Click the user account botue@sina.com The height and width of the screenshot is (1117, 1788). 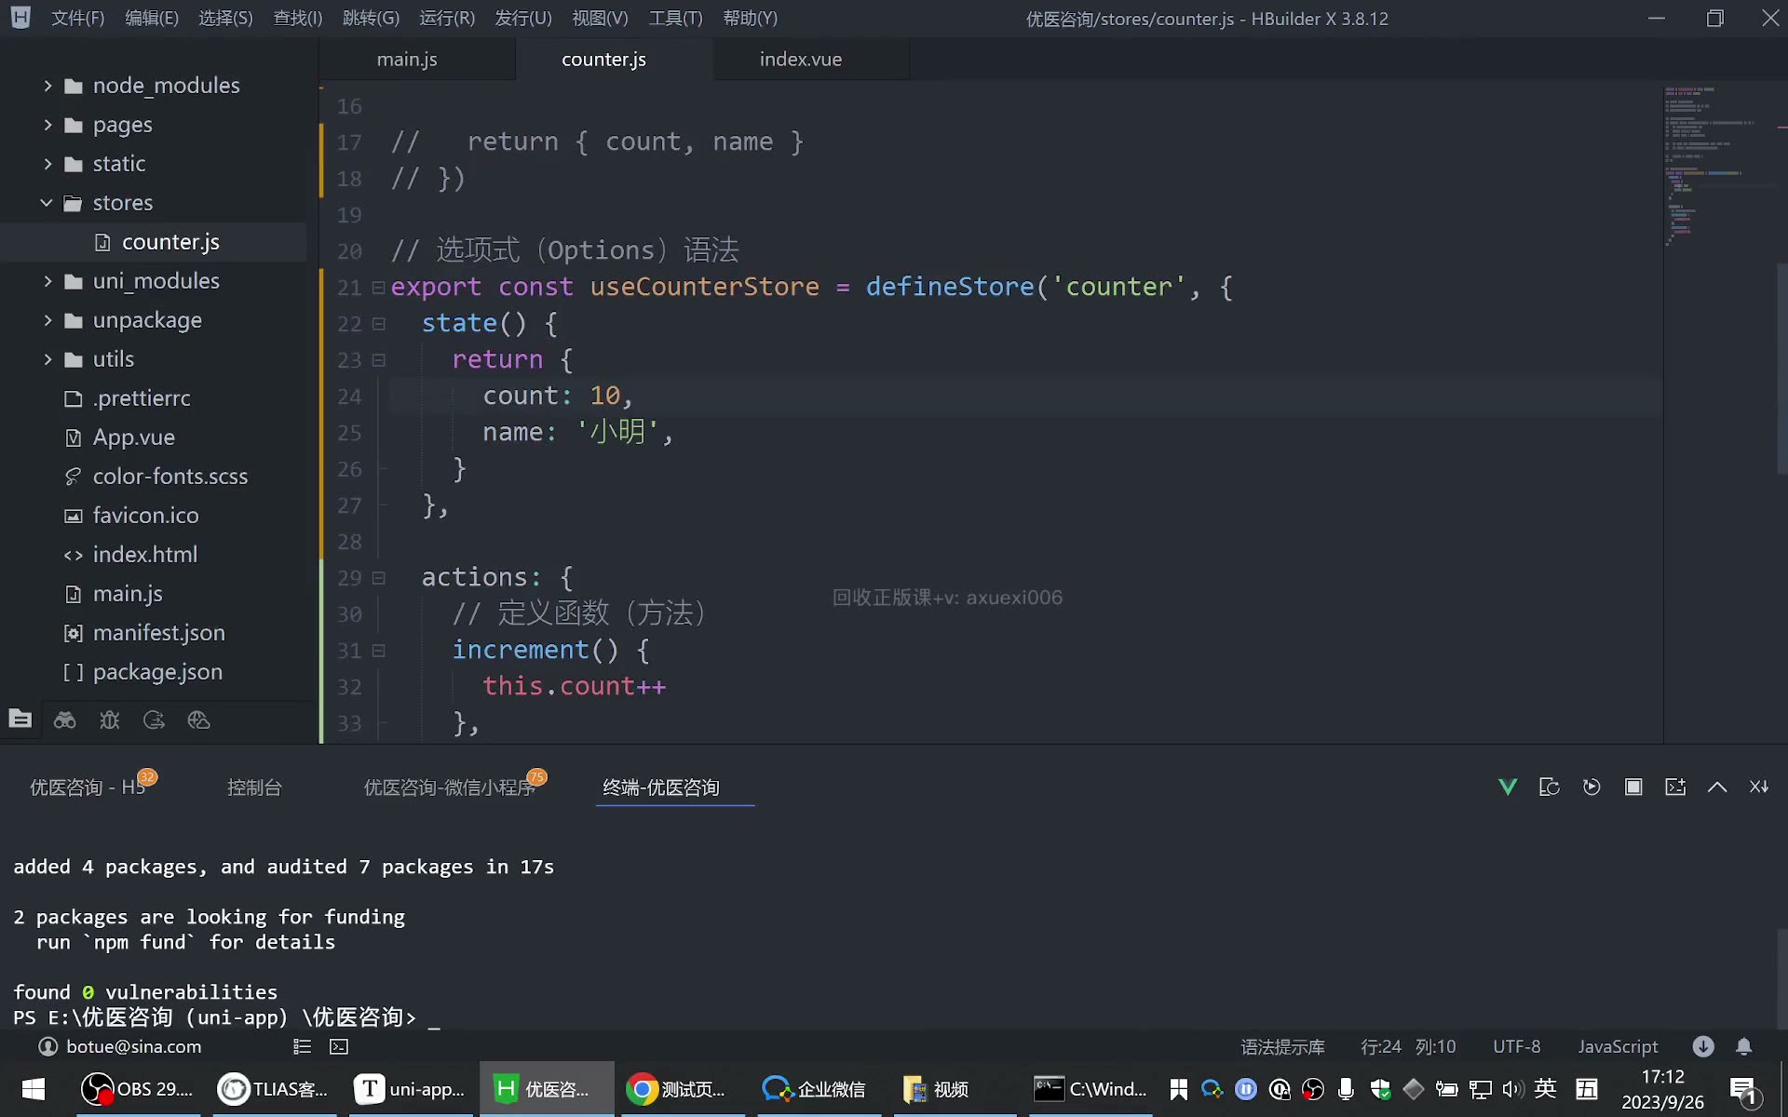pos(120,1046)
